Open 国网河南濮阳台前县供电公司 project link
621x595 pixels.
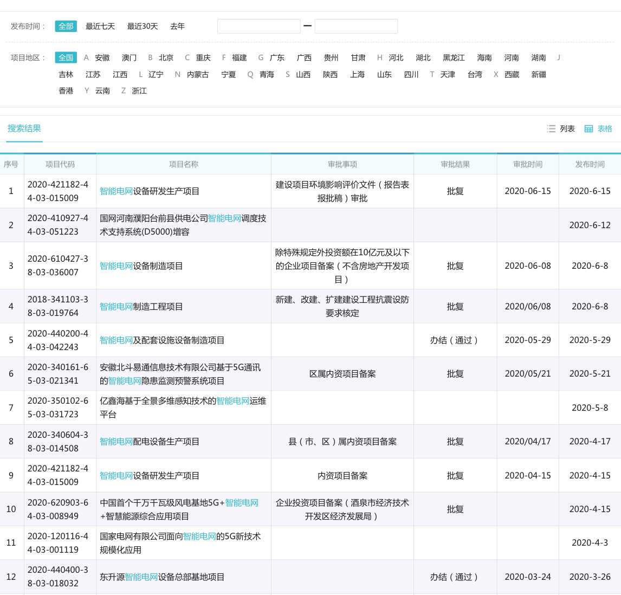183,225
